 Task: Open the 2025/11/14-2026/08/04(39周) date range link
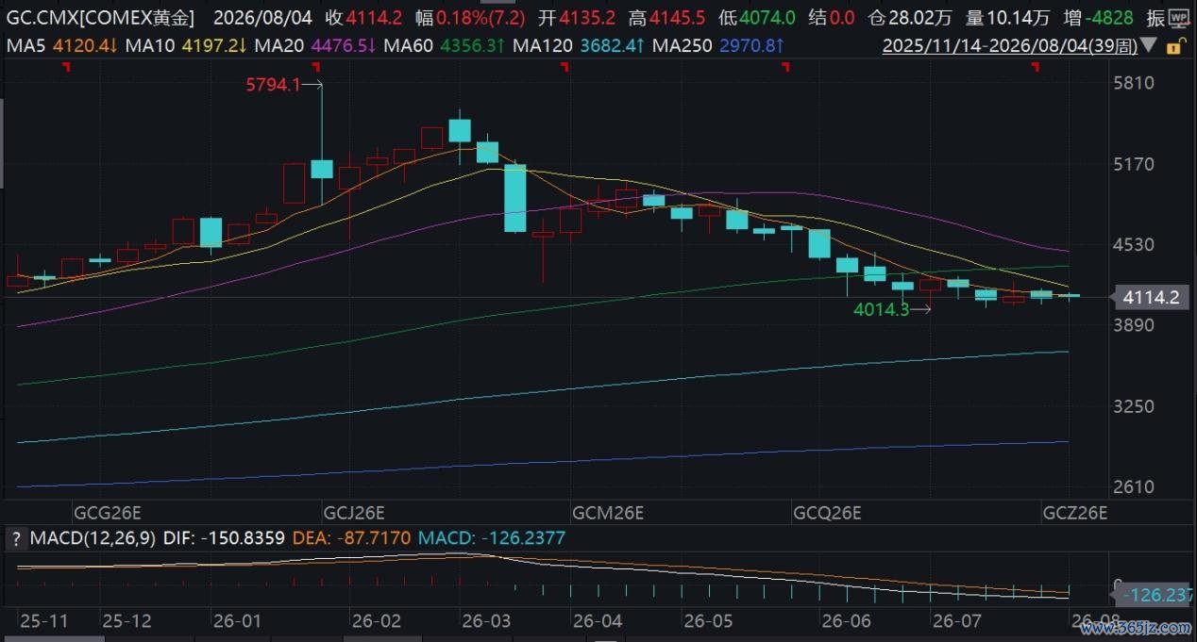[1010, 45]
